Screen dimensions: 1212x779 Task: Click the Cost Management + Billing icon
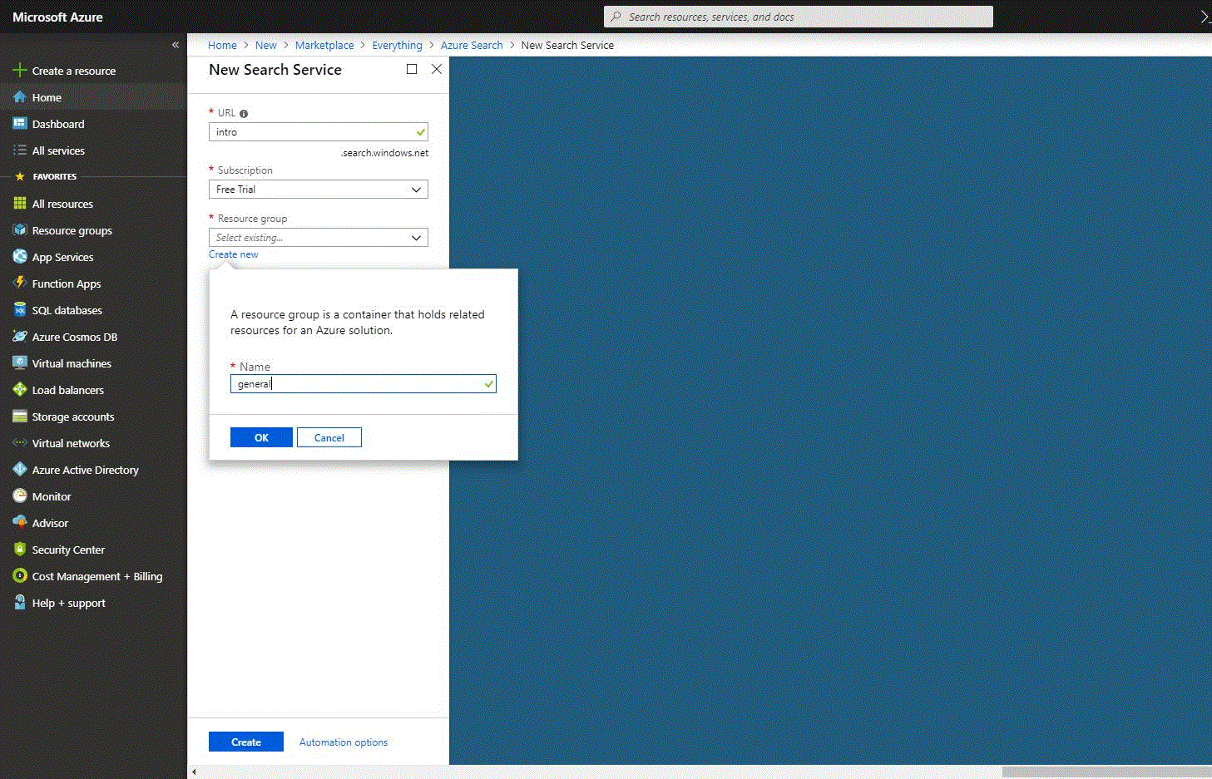pyautogui.click(x=20, y=576)
